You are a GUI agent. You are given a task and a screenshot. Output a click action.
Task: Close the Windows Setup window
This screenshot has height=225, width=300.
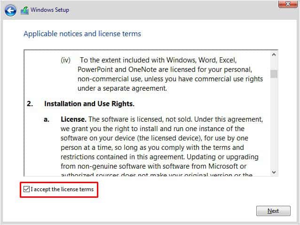288,4
